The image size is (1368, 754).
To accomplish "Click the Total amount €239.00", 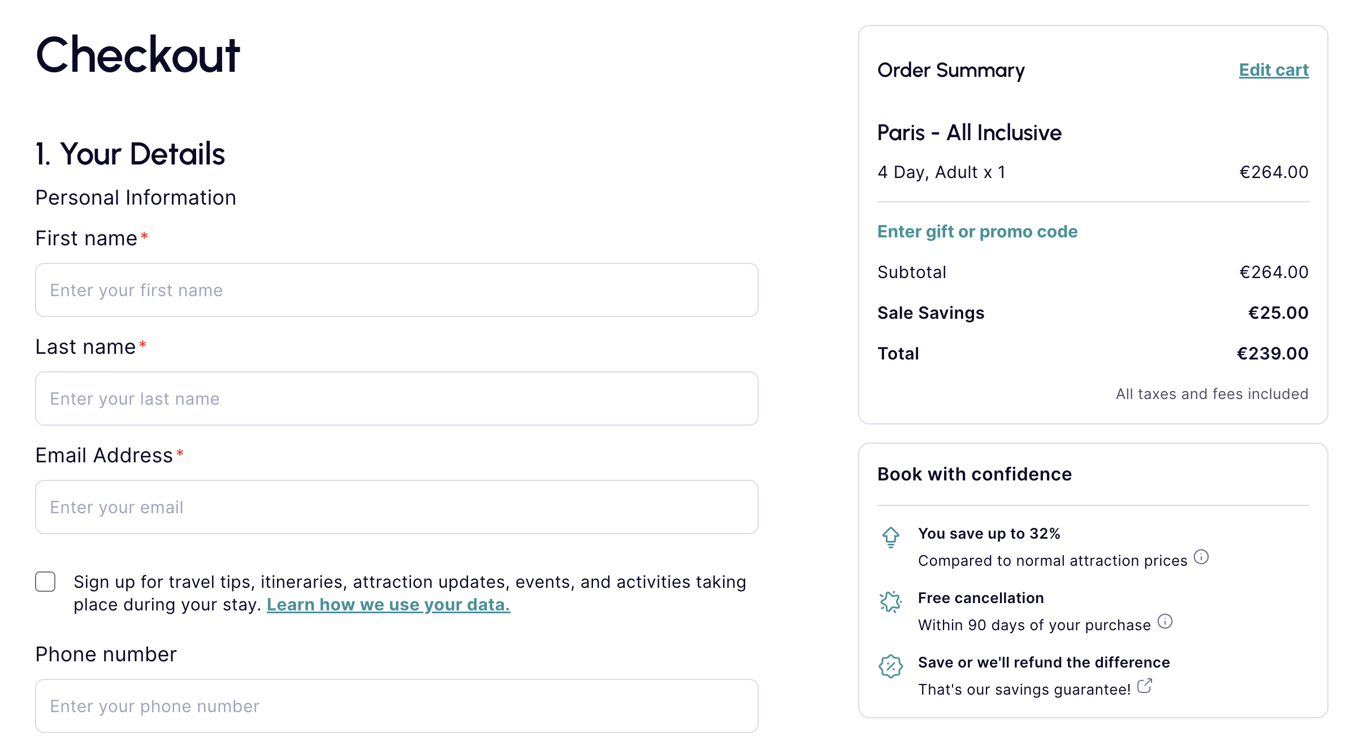I will click(x=1272, y=354).
